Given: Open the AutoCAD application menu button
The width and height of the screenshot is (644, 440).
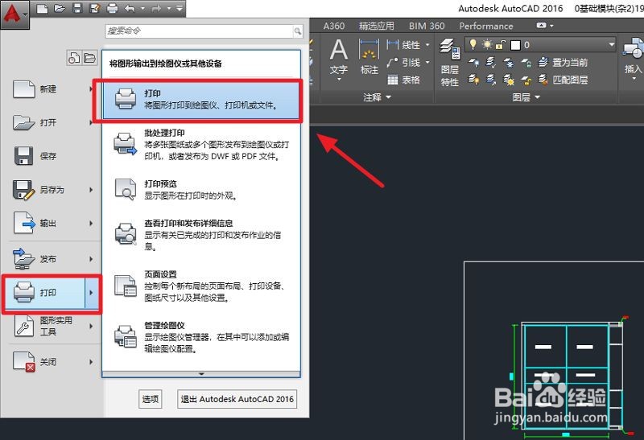Looking at the screenshot, I should (14, 14).
